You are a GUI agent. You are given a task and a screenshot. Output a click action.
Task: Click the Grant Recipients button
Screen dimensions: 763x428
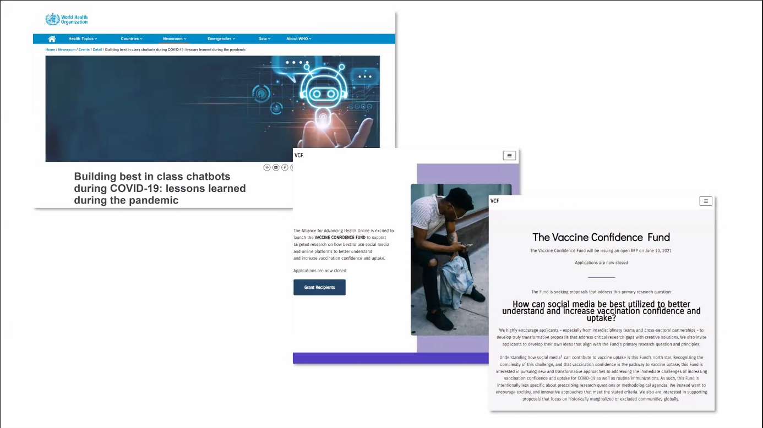coord(319,287)
